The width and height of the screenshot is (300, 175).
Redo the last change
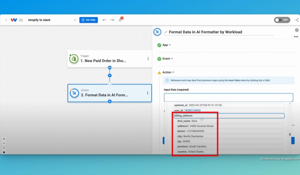click(112, 20)
